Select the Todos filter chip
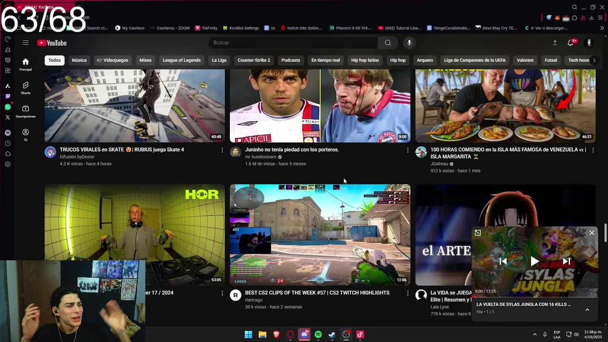This screenshot has width=608, height=342. coord(55,60)
